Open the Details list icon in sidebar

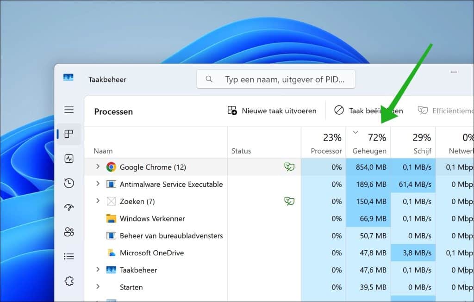[x=69, y=256]
